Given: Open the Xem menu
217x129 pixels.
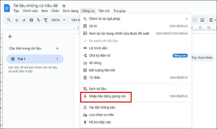Looking at the screenshot, I should point(44,11).
